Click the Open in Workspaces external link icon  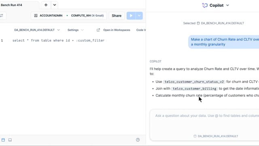pos(98,30)
